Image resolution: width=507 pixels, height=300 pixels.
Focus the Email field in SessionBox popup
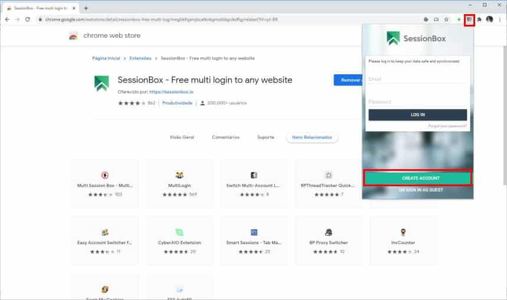click(x=417, y=79)
